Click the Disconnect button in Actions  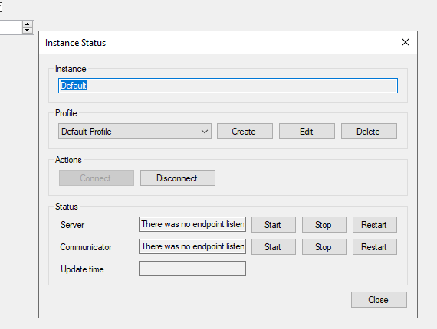(178, 178)
